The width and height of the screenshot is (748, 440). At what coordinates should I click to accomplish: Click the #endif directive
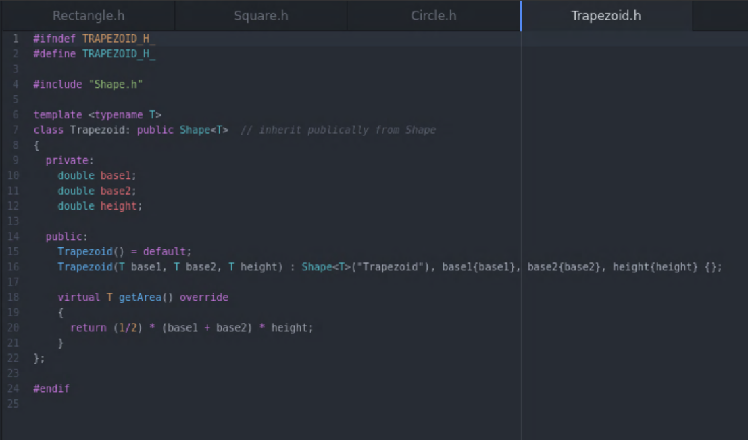(x=51, y=389)
